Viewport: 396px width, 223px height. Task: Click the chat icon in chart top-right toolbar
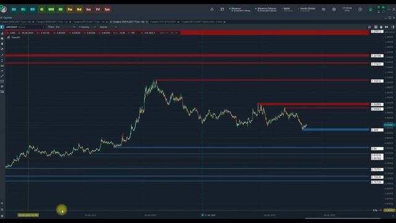click(369, 27)
